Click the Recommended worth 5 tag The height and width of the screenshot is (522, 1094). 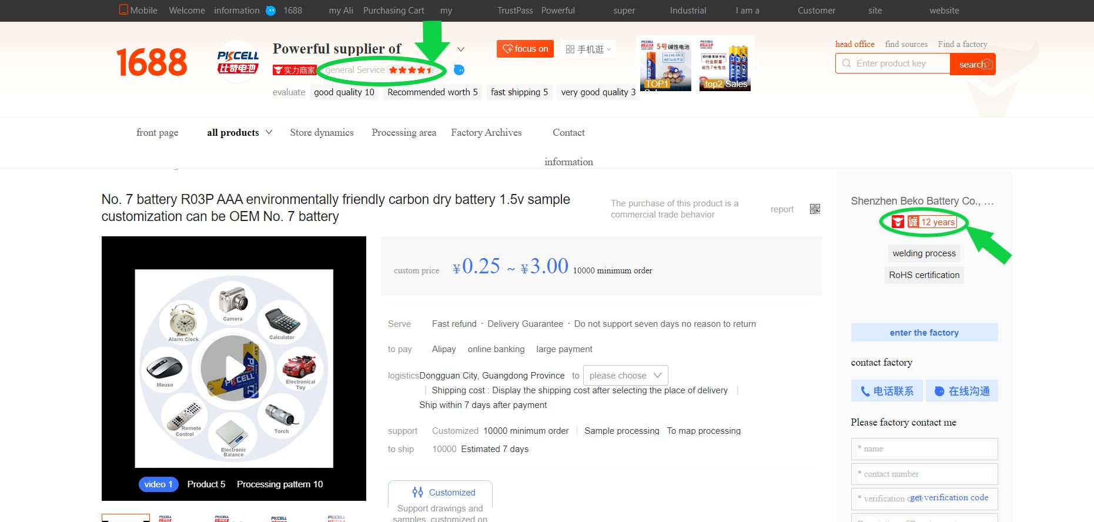[433, 92]
